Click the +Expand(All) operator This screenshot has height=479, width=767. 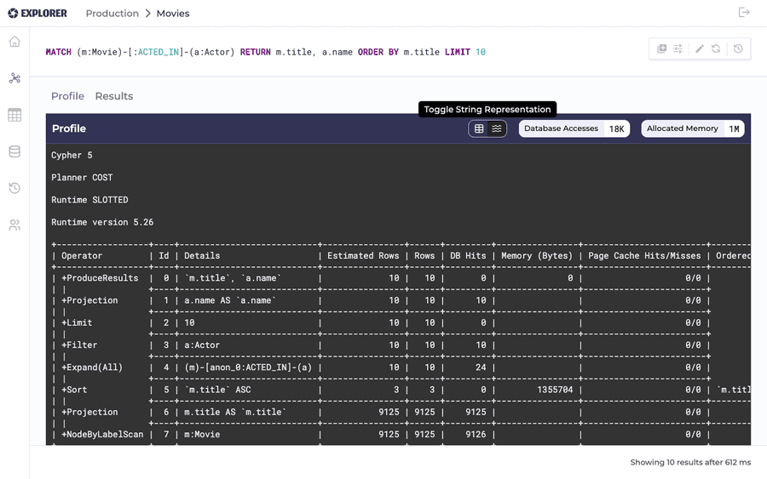[92, 368]
